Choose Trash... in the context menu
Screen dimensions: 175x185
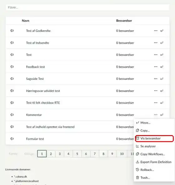154,178
